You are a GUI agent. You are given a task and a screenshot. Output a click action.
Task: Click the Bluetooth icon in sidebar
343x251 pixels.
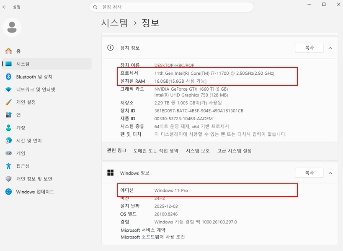[x=8, y=76]
